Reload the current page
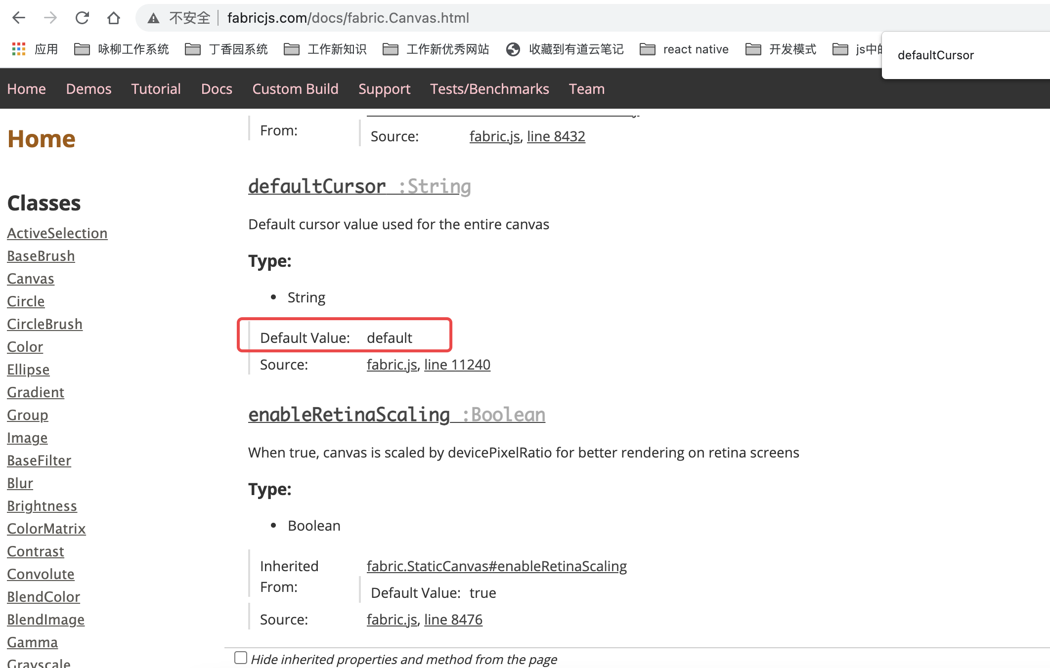Image resolution: width=1050 pixels, height=668 pixels. (x=82, y=18)
